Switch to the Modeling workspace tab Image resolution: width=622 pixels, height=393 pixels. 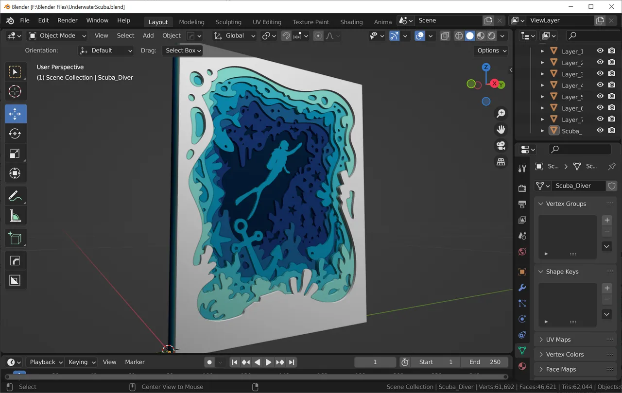(191, 22)
